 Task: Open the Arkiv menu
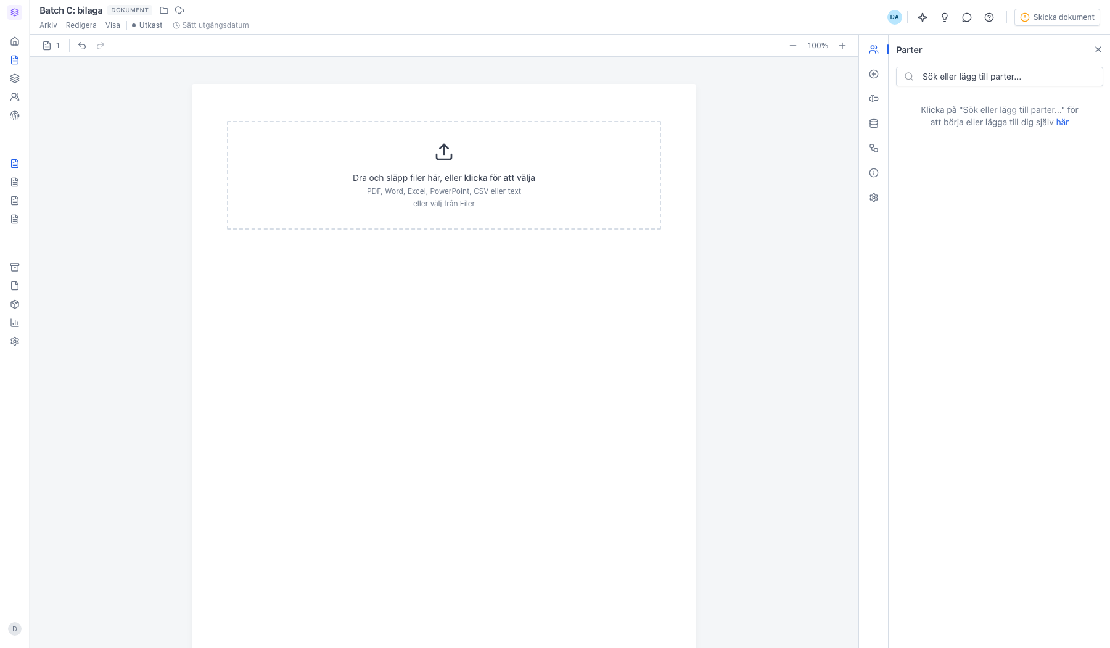[48, 25]
